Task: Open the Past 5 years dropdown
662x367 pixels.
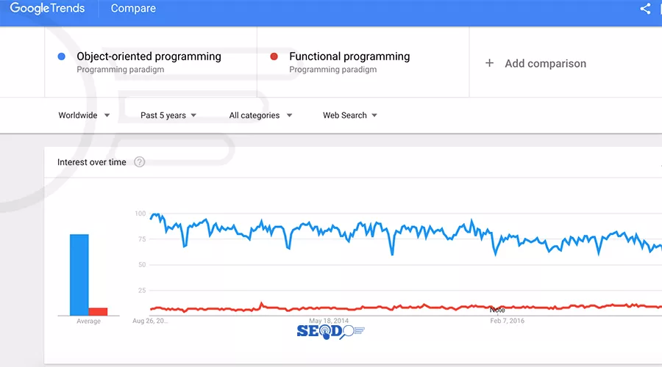Action: click(x=168, y=115)
